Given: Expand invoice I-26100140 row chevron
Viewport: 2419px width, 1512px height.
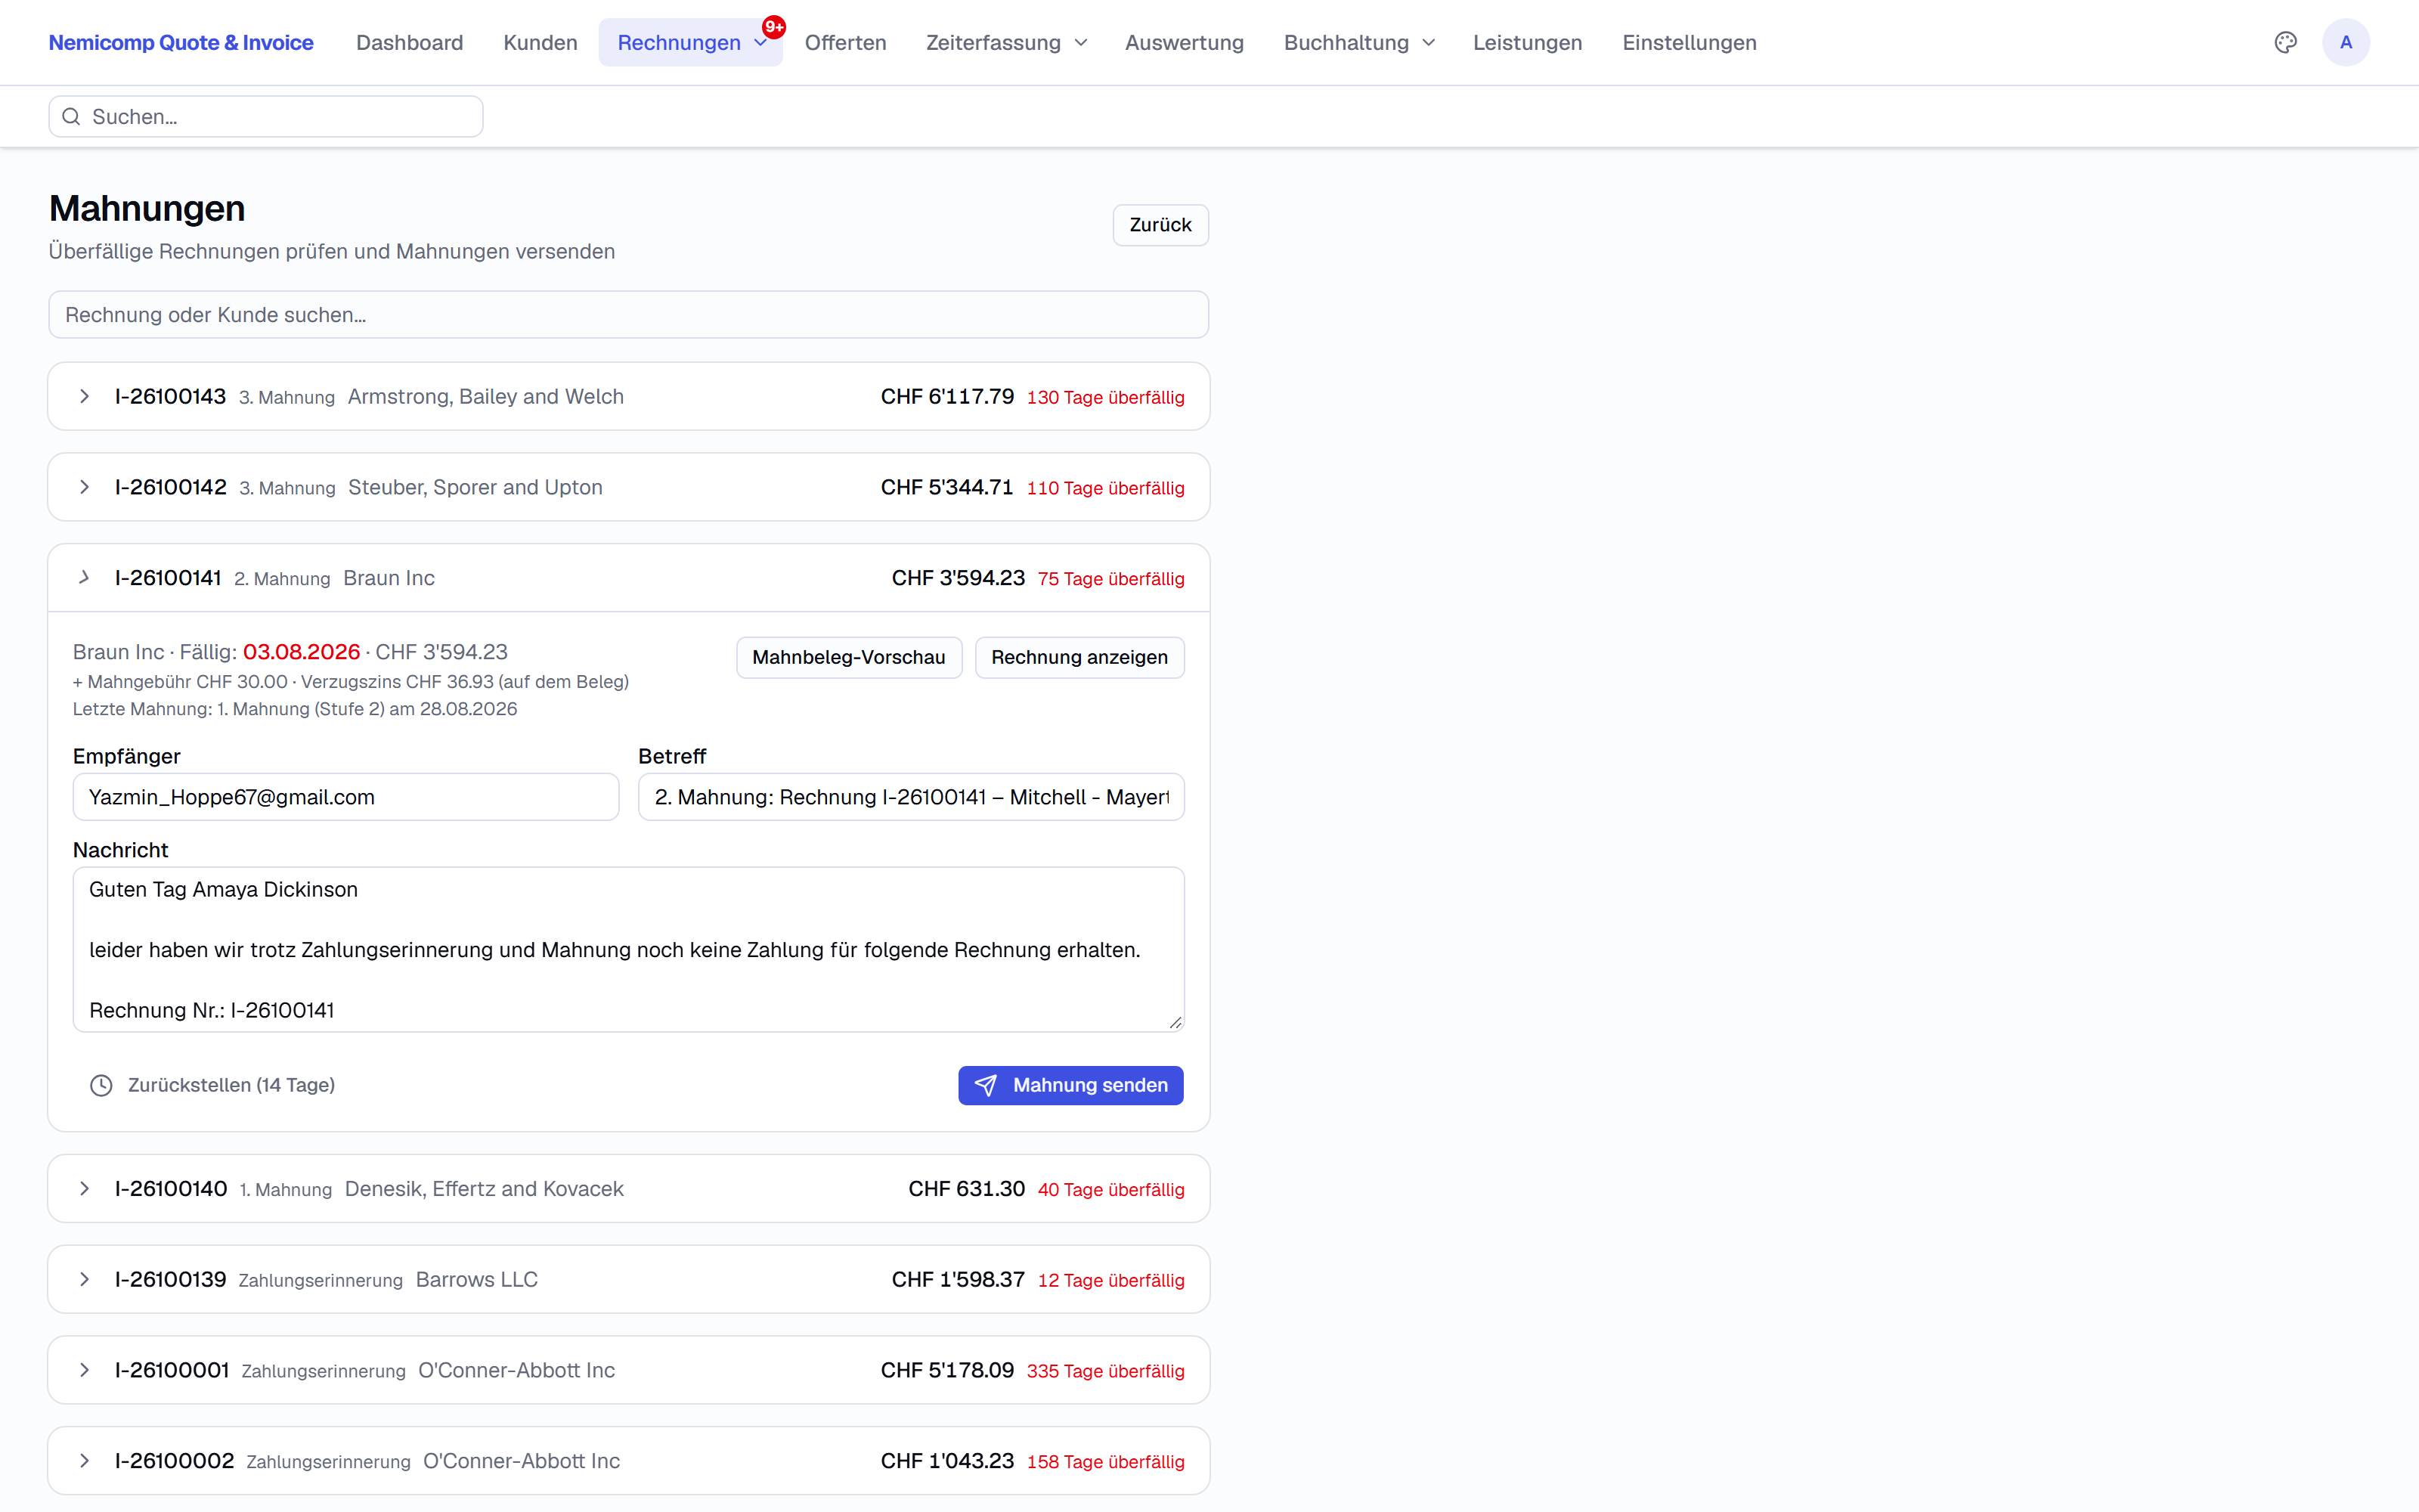Looking at the screenshot, I should pos(85,1188).
